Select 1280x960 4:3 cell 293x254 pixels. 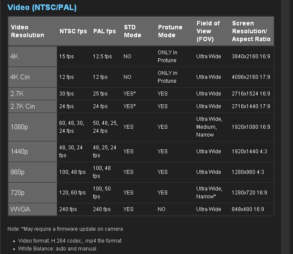[248, 172]
